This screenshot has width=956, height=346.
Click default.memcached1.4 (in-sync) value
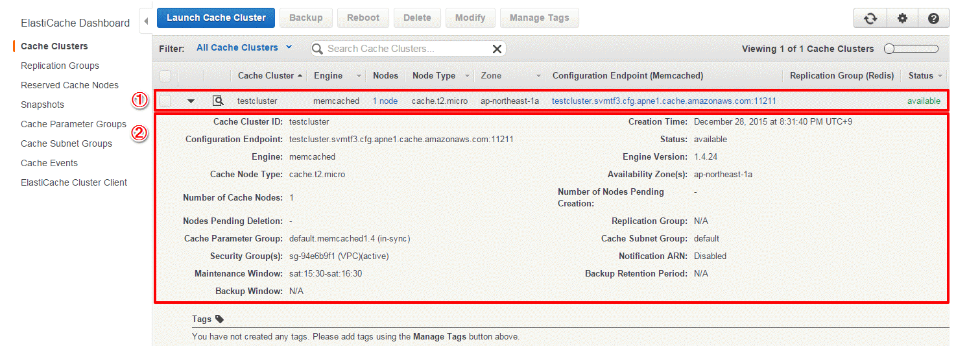(x=350, y=238)
